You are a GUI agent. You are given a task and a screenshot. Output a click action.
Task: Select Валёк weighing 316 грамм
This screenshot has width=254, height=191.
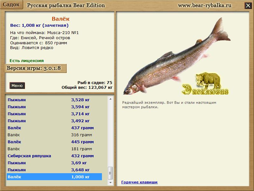tap(54, 135)
